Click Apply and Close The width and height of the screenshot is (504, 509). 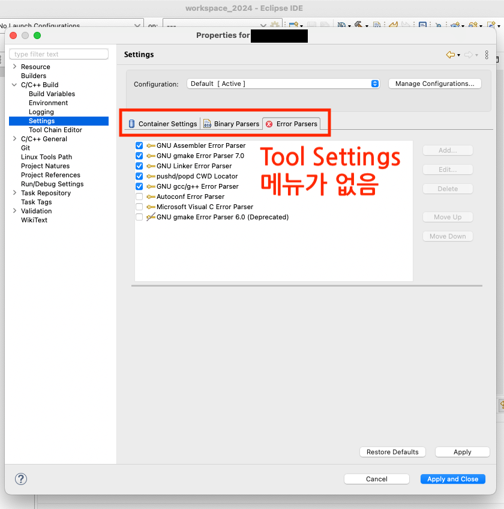pyautogui.click(x=452, y=479)
